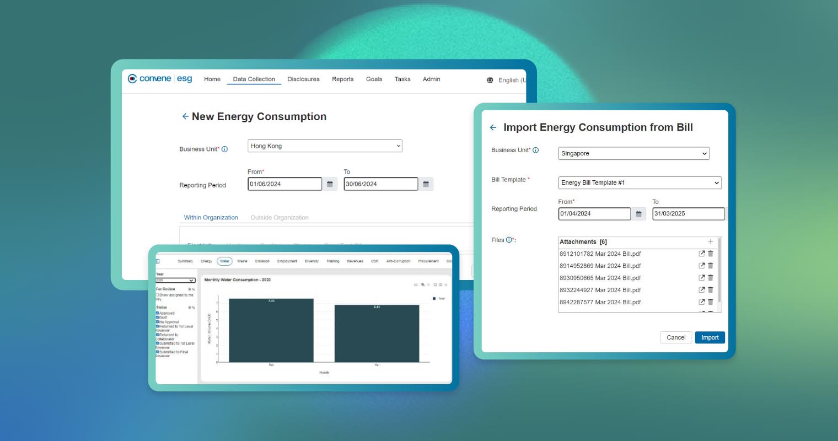The image size is (838, 441).
Task: Uncheck the Draft status filter
Action: (157, 318)
